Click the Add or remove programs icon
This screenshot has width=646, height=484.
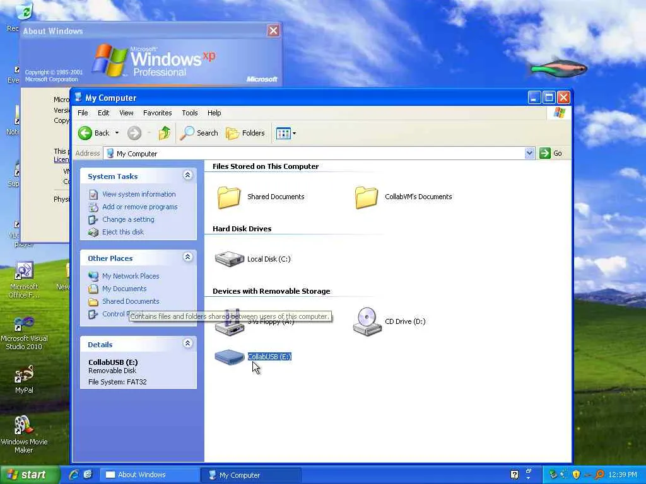[x=93, y=207]
